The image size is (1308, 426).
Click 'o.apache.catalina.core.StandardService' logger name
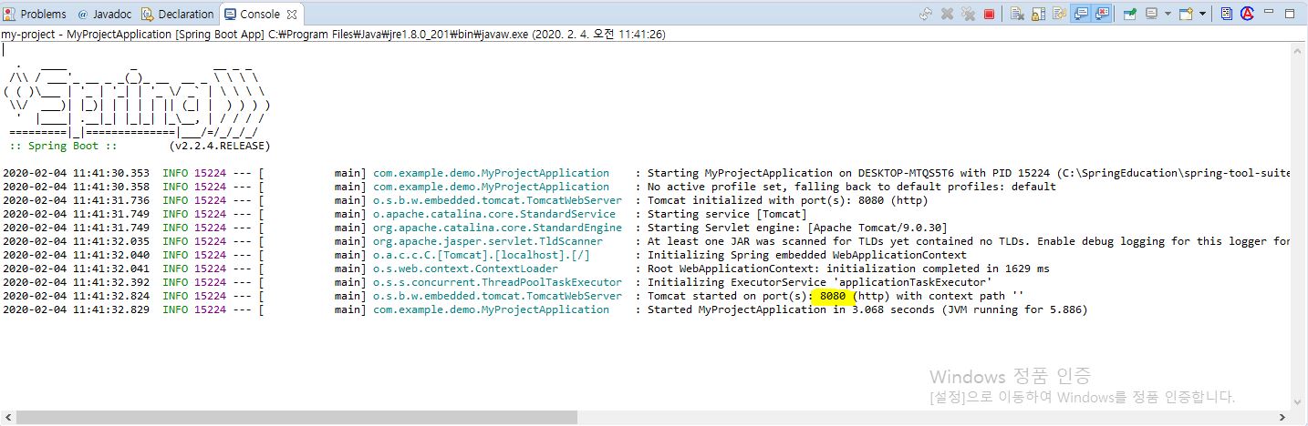tap(494, 214)
